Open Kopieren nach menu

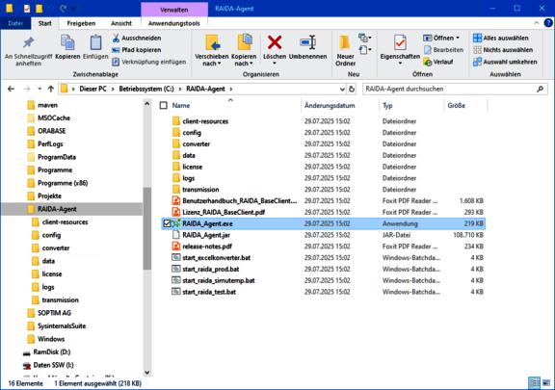(244, 51)
